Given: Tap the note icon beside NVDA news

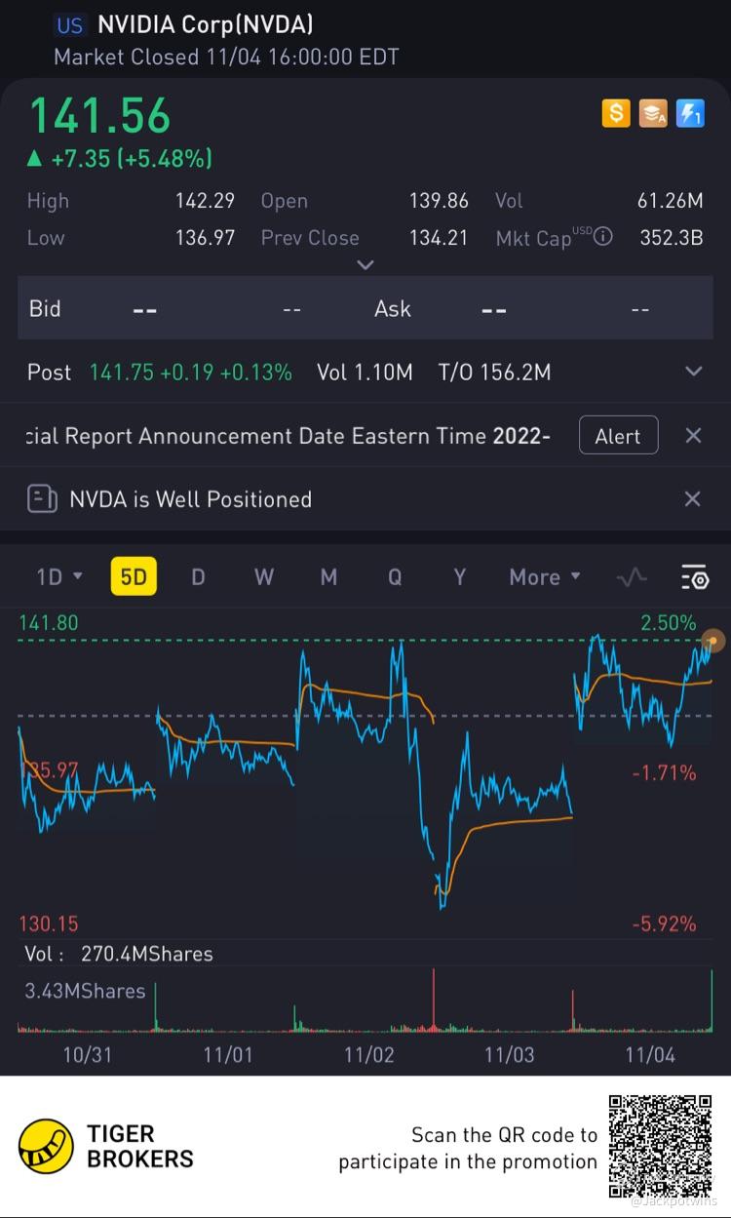Looking at the screenshot, I should click(42, 499).
